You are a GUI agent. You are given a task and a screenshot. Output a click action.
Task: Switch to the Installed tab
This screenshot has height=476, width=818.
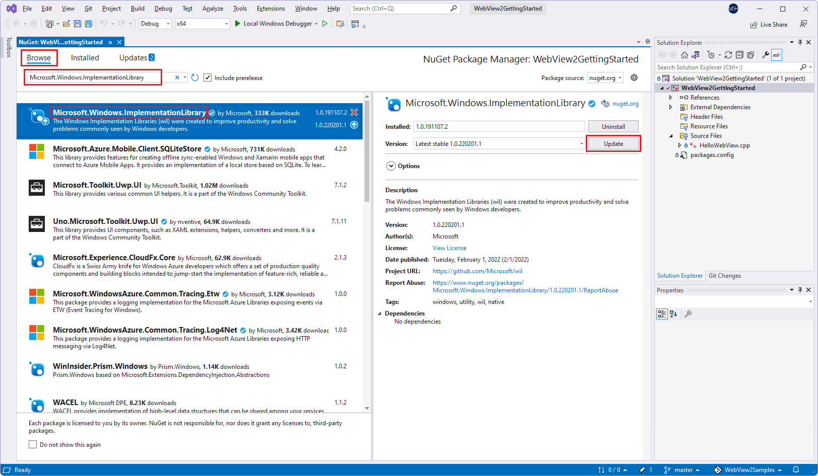pos(85,58)
